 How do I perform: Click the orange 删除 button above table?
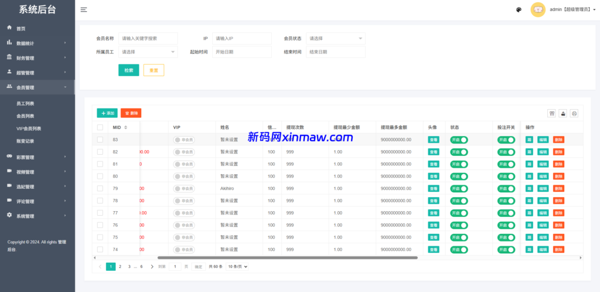pyautogui.click(x=131, y=113)
